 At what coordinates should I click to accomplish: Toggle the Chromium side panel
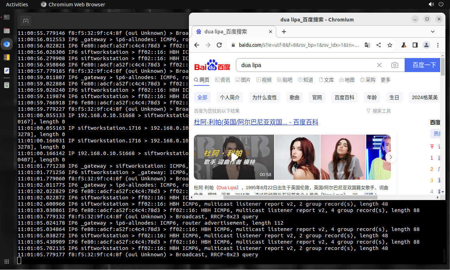click(x=415, y=45)
